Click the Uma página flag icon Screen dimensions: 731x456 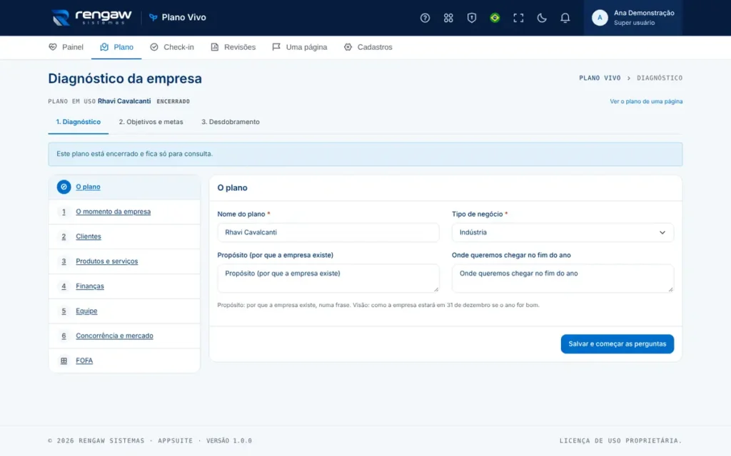click(x=276, y=47)
